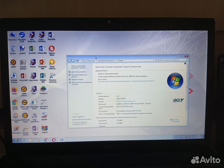The height and width of the screenshot is (168, 224).
Task: Open the Computer desktop icon
Action: tap(12, 36)
